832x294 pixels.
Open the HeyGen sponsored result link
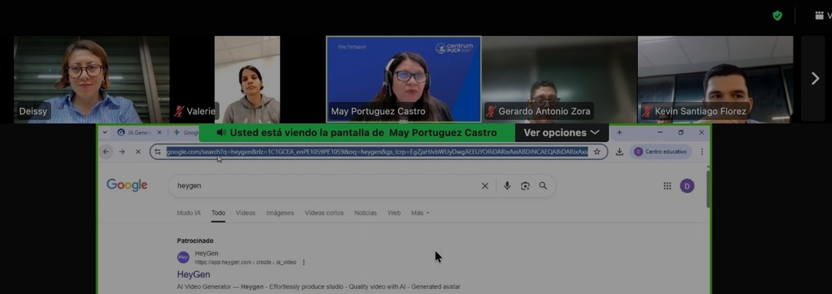[193, 275]
